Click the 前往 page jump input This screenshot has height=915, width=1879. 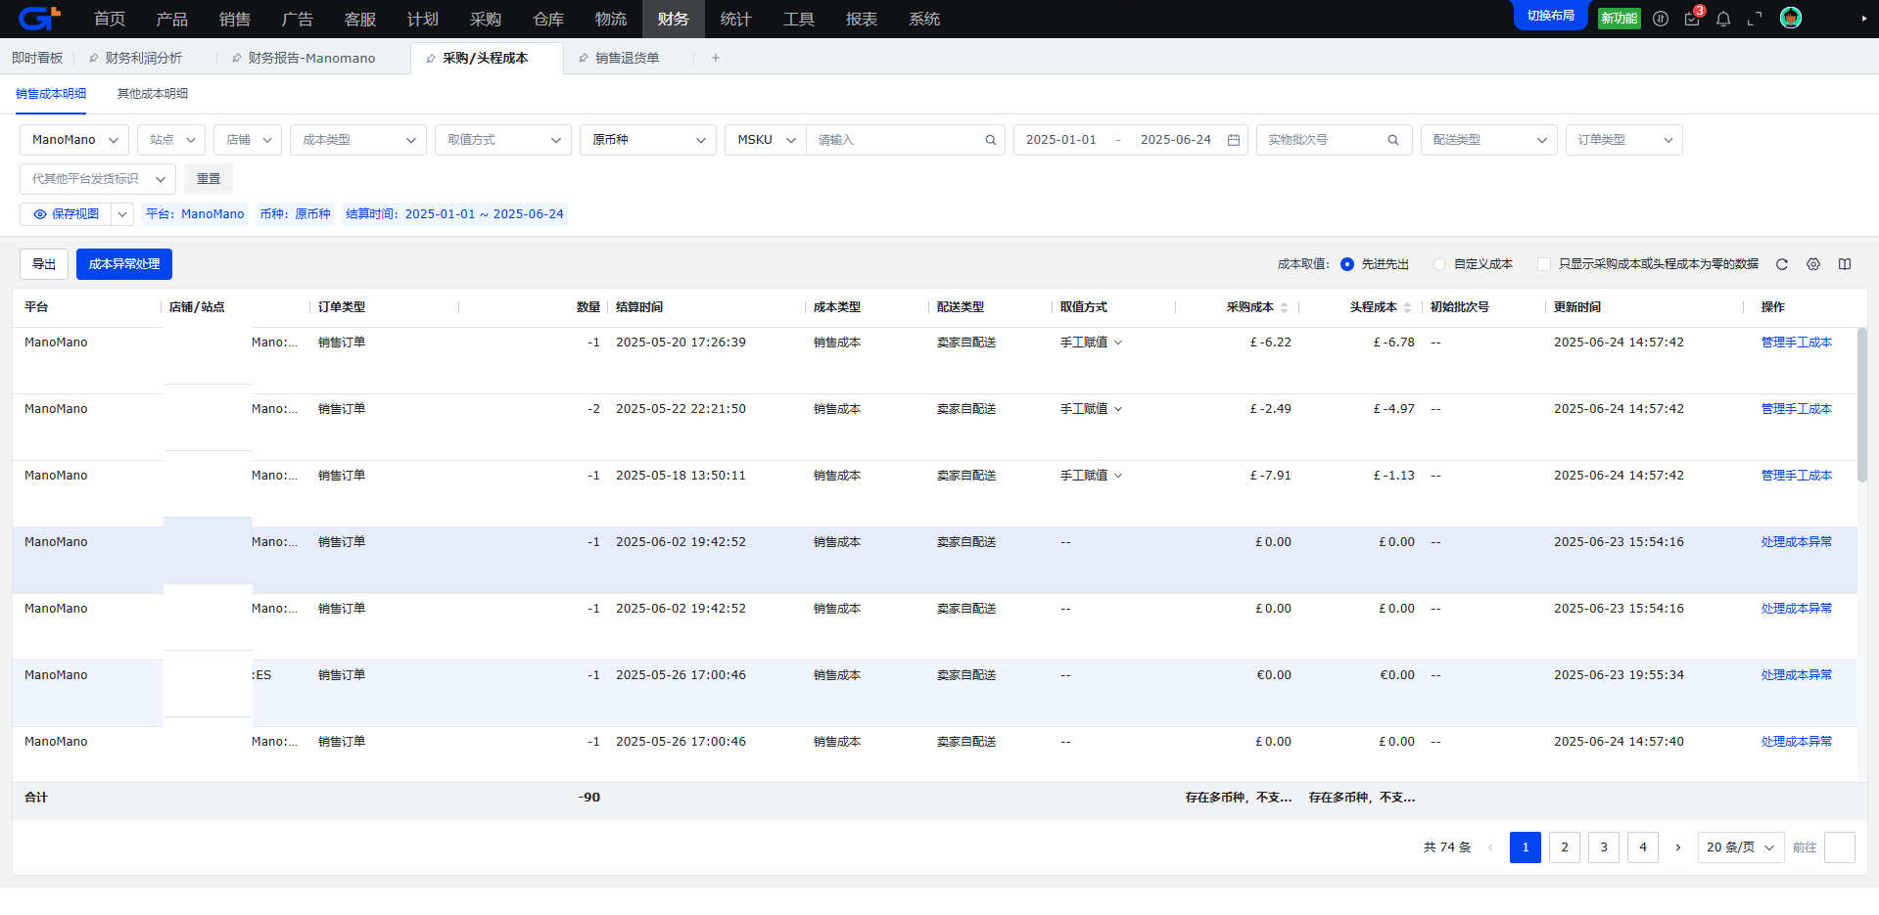[1840, 847]
